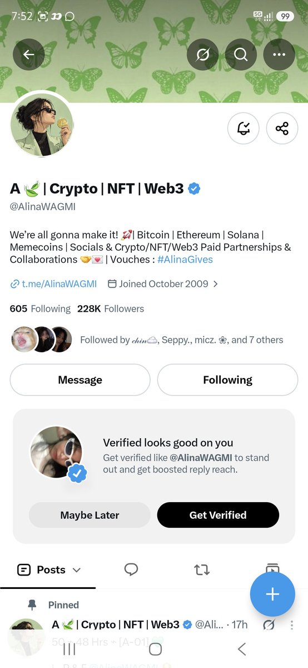Open the #AlinaGives hashtag link
308x668 pixels.
coord(185,259)
